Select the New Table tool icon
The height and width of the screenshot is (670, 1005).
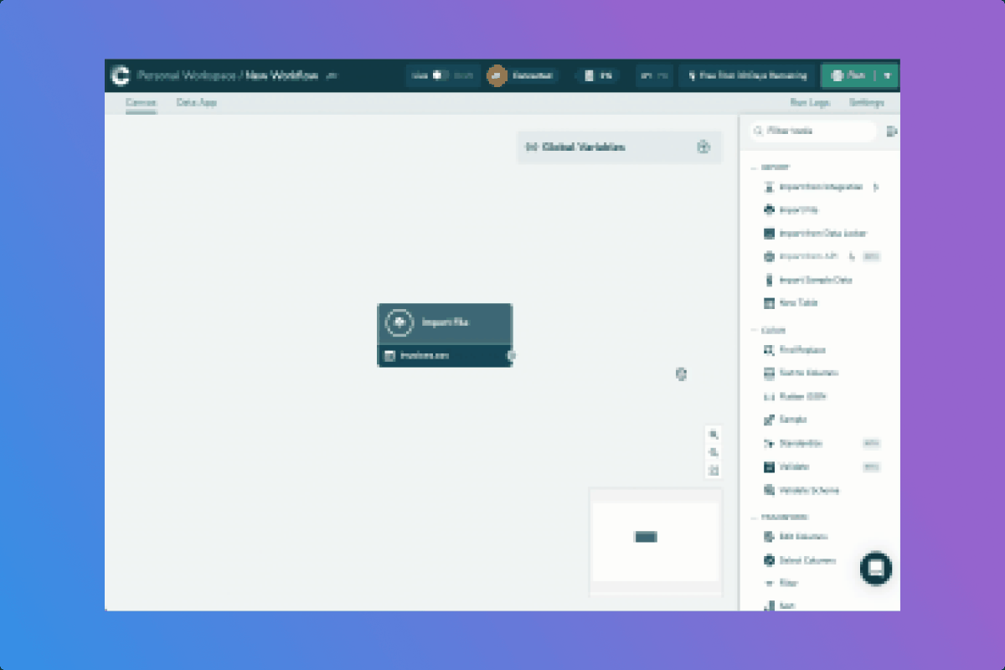(x=769, y=303)
